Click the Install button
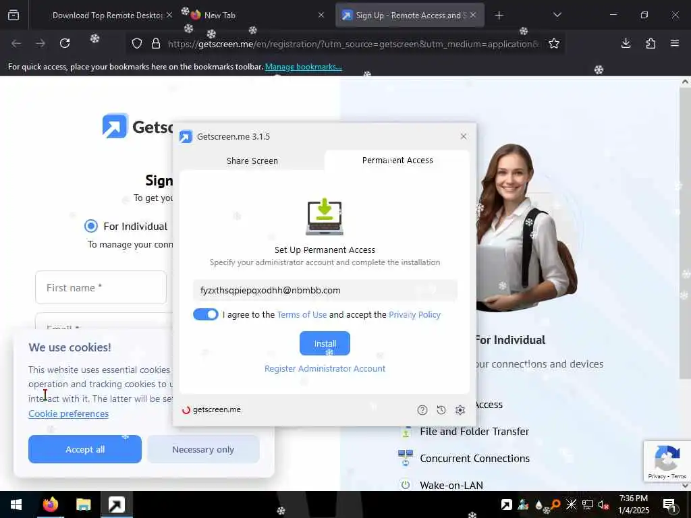Screen dimensions: 691x518 (325, 343)
